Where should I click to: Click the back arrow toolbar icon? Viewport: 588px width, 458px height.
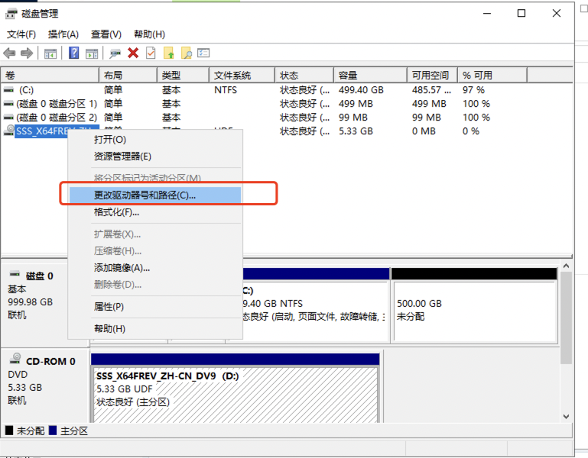[x=10, y=53]
